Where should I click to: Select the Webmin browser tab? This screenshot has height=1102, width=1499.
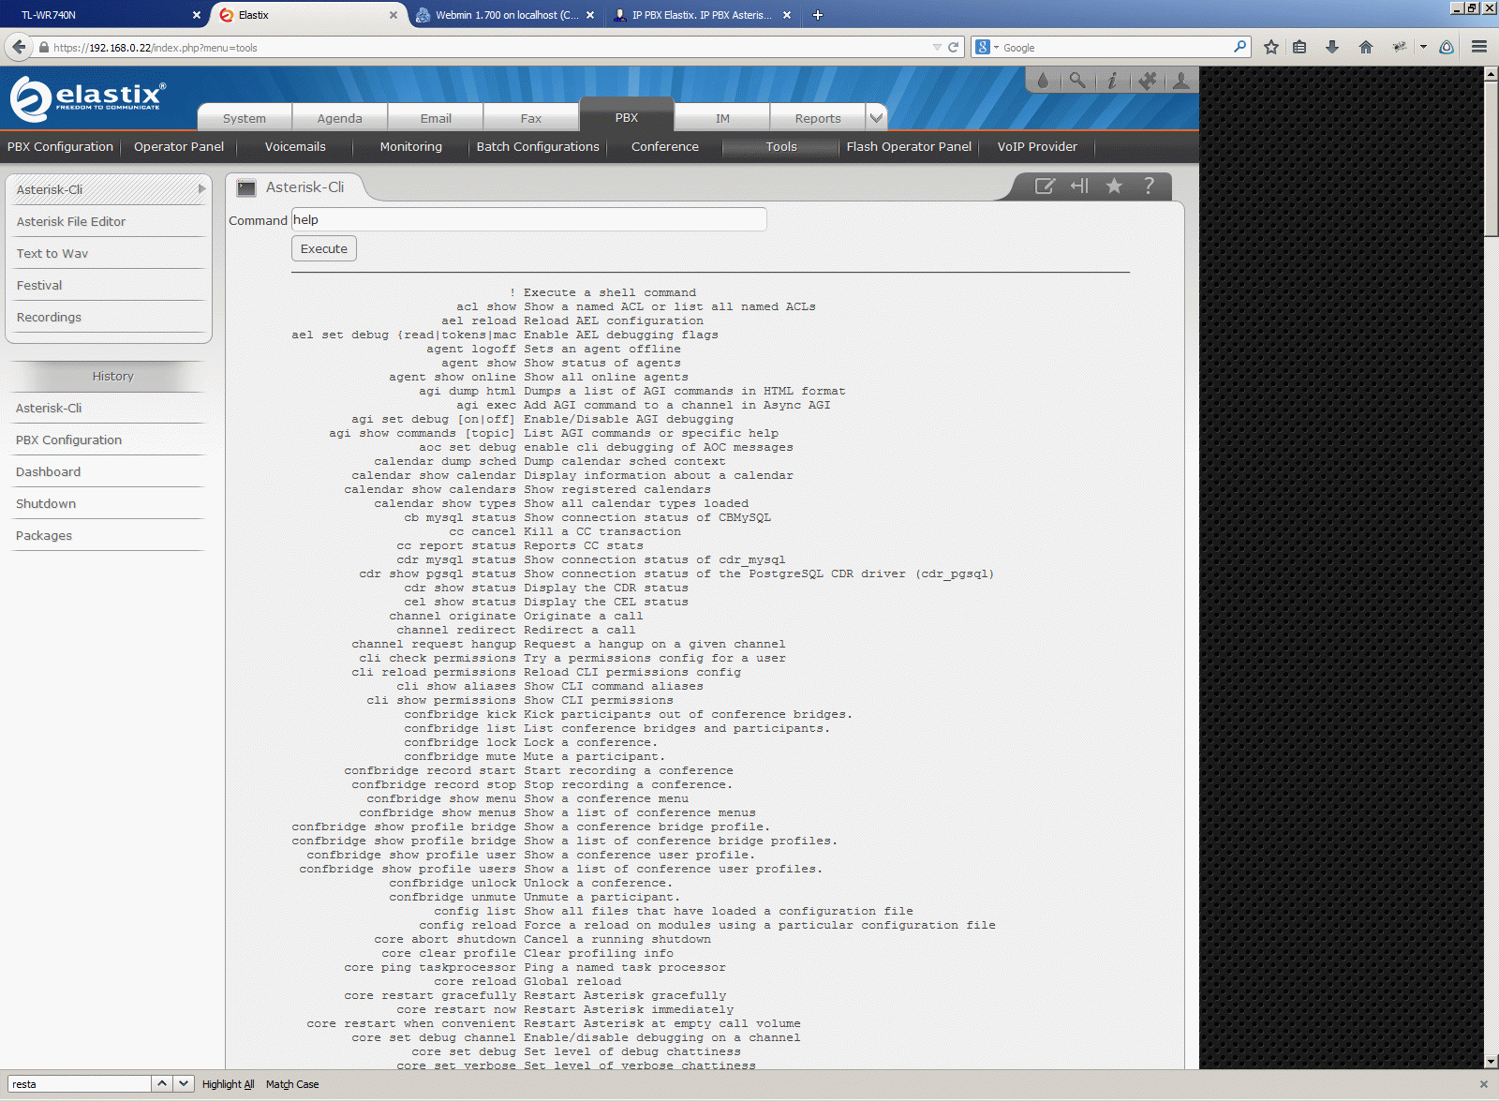[x=504, y=15]
